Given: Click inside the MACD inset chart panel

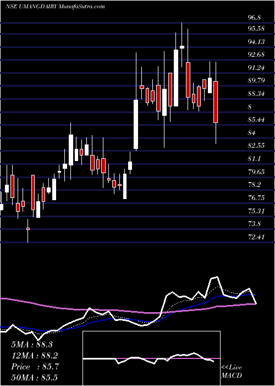Looking at the screenshot, I should 151,358.
